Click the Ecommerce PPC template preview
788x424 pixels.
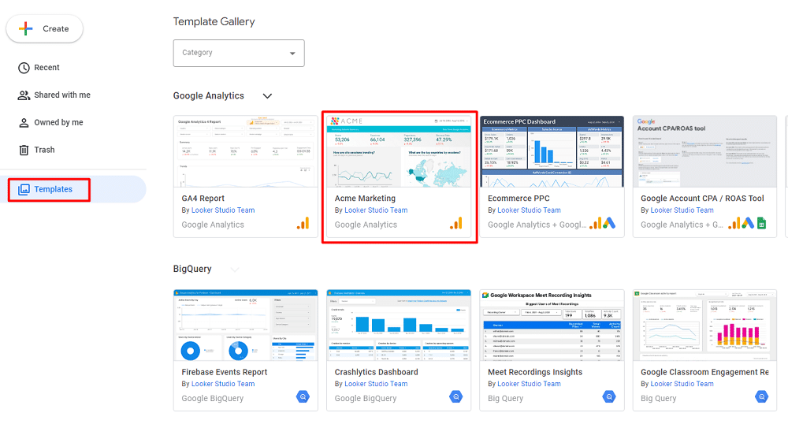pyautogui.click(x=552, y=152)
